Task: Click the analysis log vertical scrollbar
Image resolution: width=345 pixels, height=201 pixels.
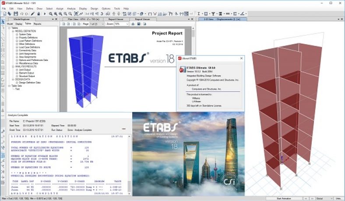Action: pos(129,165)
